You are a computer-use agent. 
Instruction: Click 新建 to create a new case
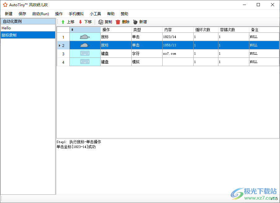8,14
